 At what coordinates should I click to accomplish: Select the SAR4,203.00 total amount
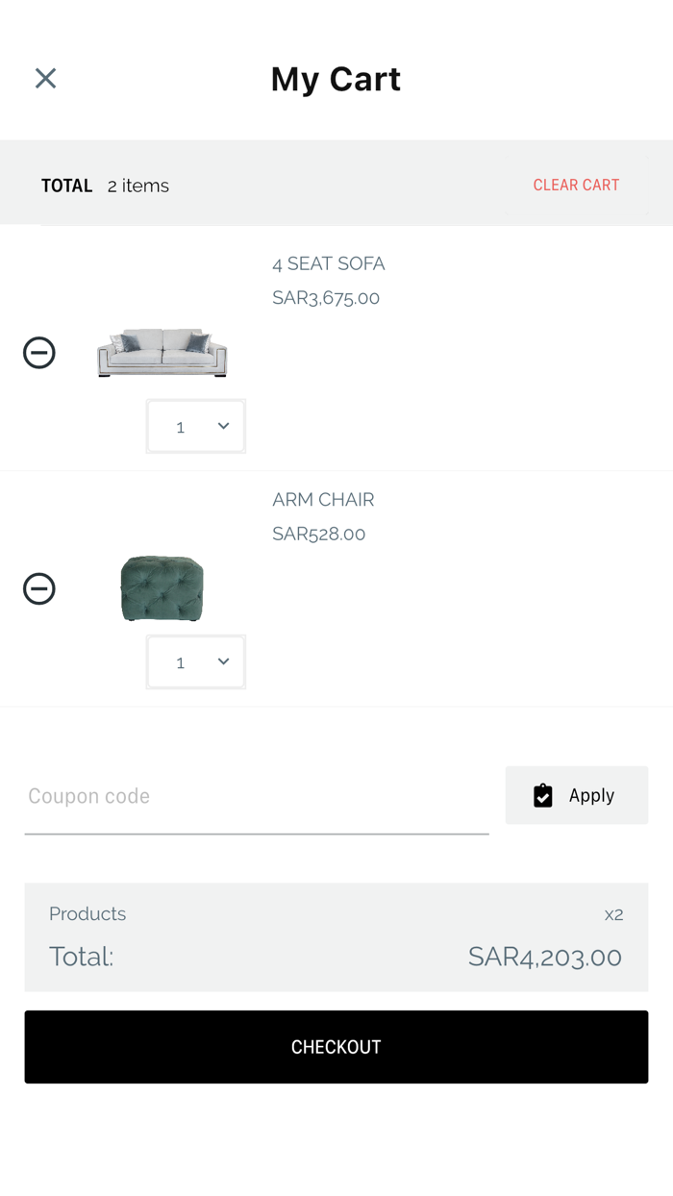tap(544, 957)
